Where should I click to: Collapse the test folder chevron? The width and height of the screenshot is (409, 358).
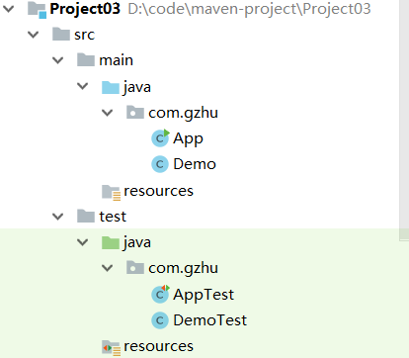[58, 217]
